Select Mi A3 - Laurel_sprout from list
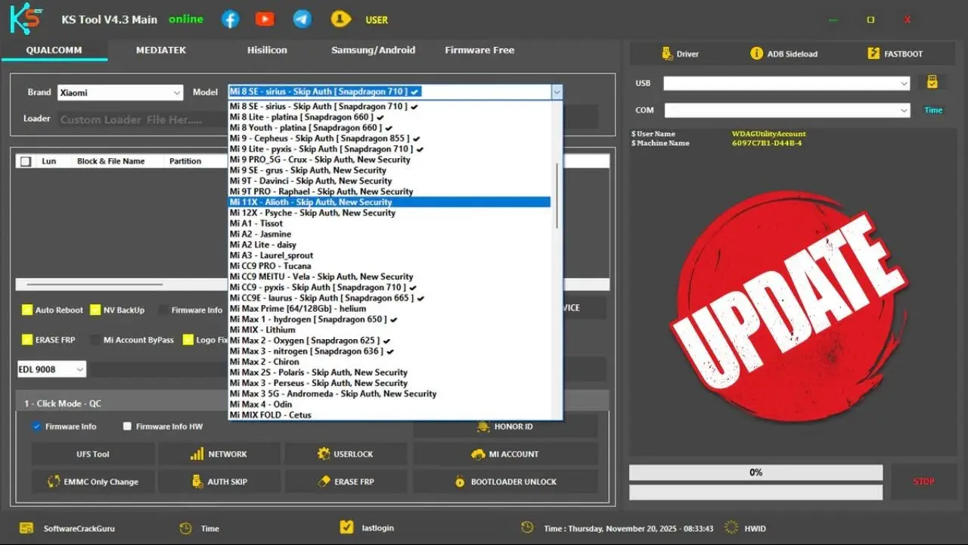This screenshot has width=968, height=545. point(271,255)
